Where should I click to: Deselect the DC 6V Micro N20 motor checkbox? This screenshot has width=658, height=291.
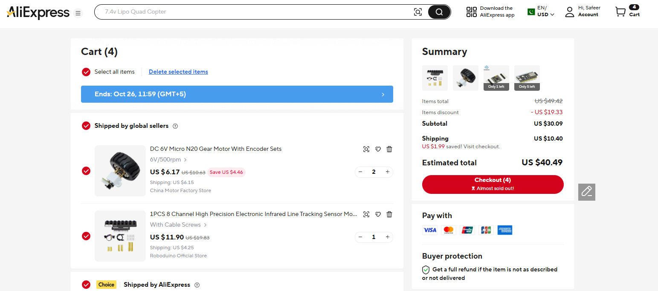pos(86,171)
